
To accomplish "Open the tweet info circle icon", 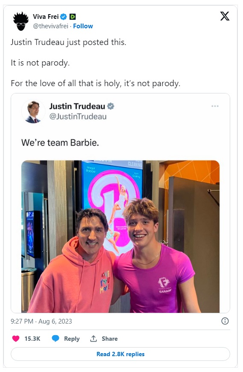I will pyautogui.click(x=225, y=321).
